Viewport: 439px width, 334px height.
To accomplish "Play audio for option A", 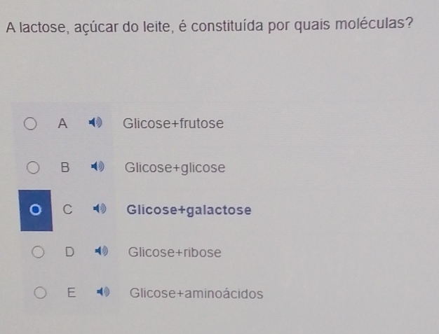I will point(95,124).
